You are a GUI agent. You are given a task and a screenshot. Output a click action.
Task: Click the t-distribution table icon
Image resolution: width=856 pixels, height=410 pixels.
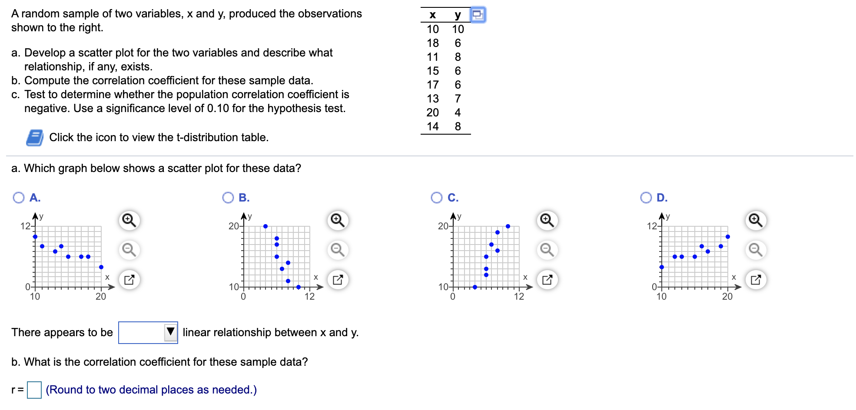coord(36,137)
